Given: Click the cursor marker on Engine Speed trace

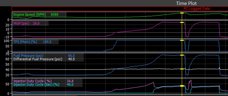Looking at the screenshot, I should tap(182, 13).
